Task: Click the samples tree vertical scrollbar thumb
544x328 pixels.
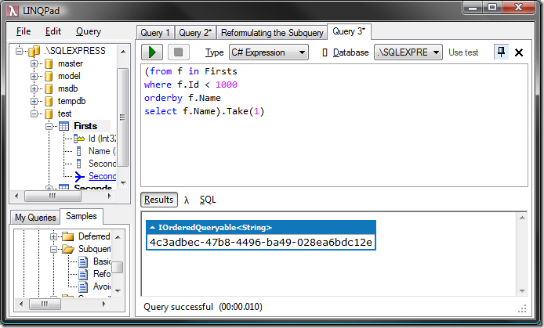Action: point(118,268)
